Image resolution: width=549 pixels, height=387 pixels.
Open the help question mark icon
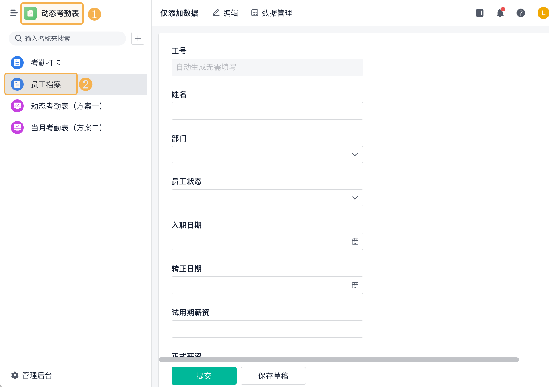pos(521,13)
